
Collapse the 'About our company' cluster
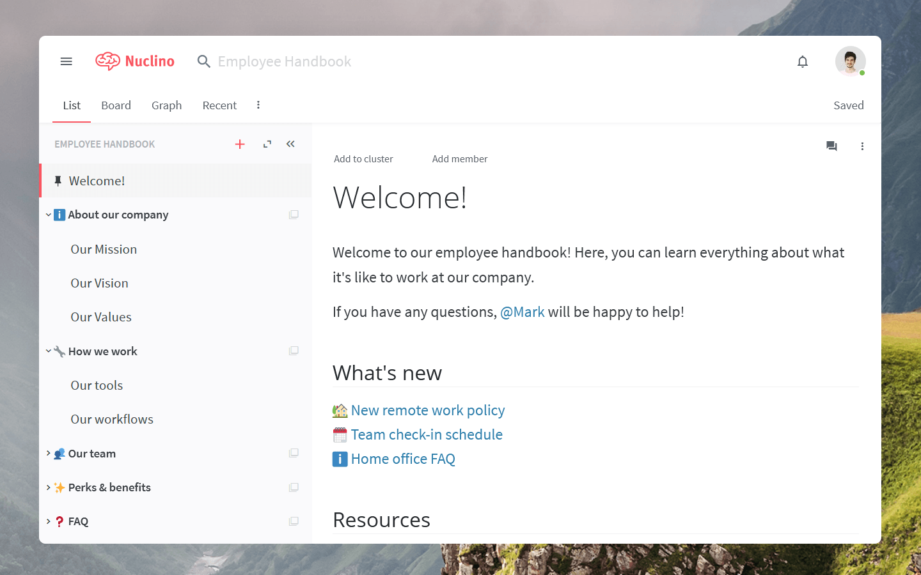click(x=48, y=215)
